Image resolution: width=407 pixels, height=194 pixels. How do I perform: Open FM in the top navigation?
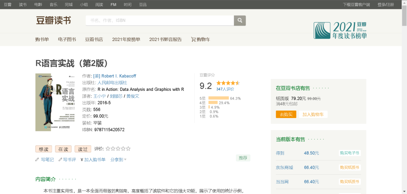click(x=114, y=5)
